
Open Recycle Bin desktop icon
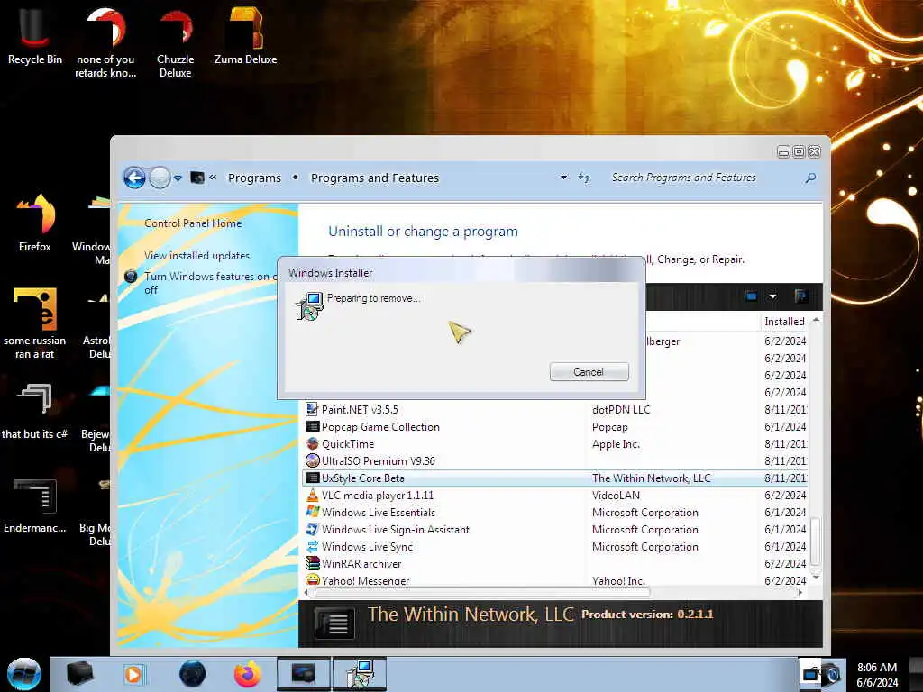[35, 35]
